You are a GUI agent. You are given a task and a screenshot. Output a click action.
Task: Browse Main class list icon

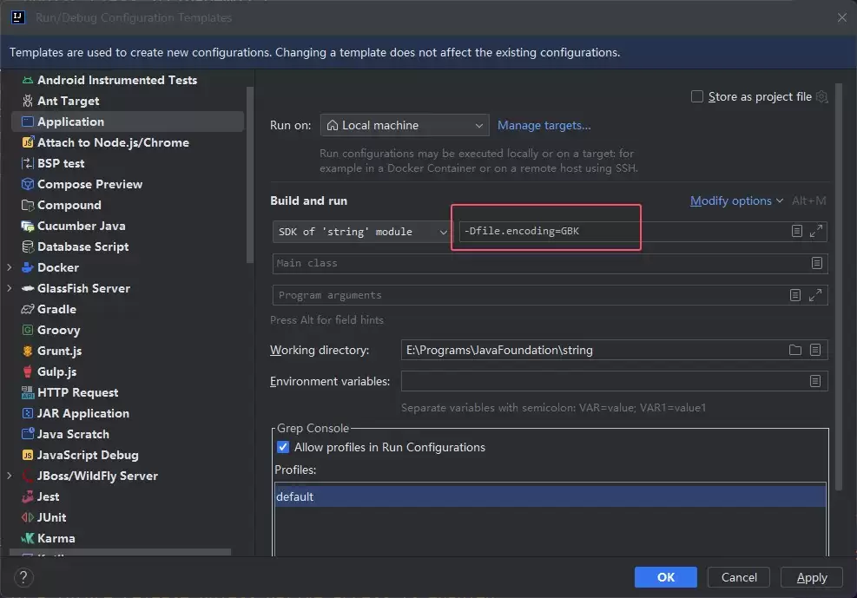pyautogui.click(x=816, y=263)
